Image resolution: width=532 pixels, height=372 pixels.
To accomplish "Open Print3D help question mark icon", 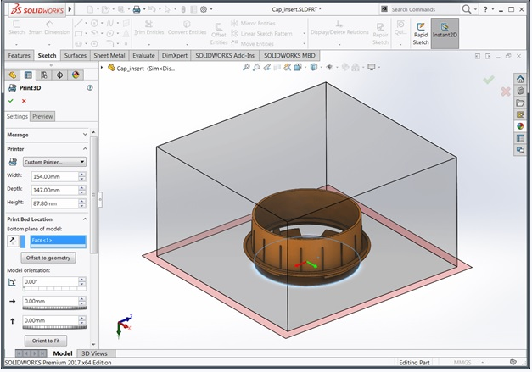I will click(89, 87).
